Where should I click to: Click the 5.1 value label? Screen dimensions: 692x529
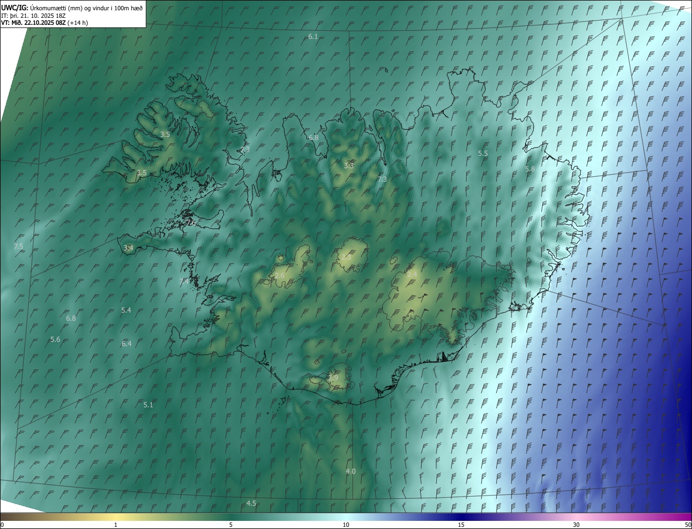pos(148,405)
